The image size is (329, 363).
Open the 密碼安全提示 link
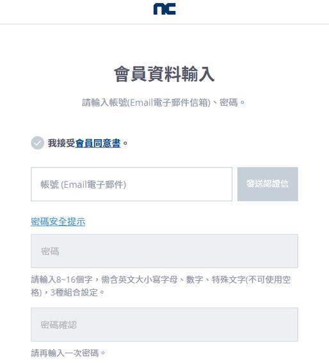pyautogui.click(x=58, y=222)
